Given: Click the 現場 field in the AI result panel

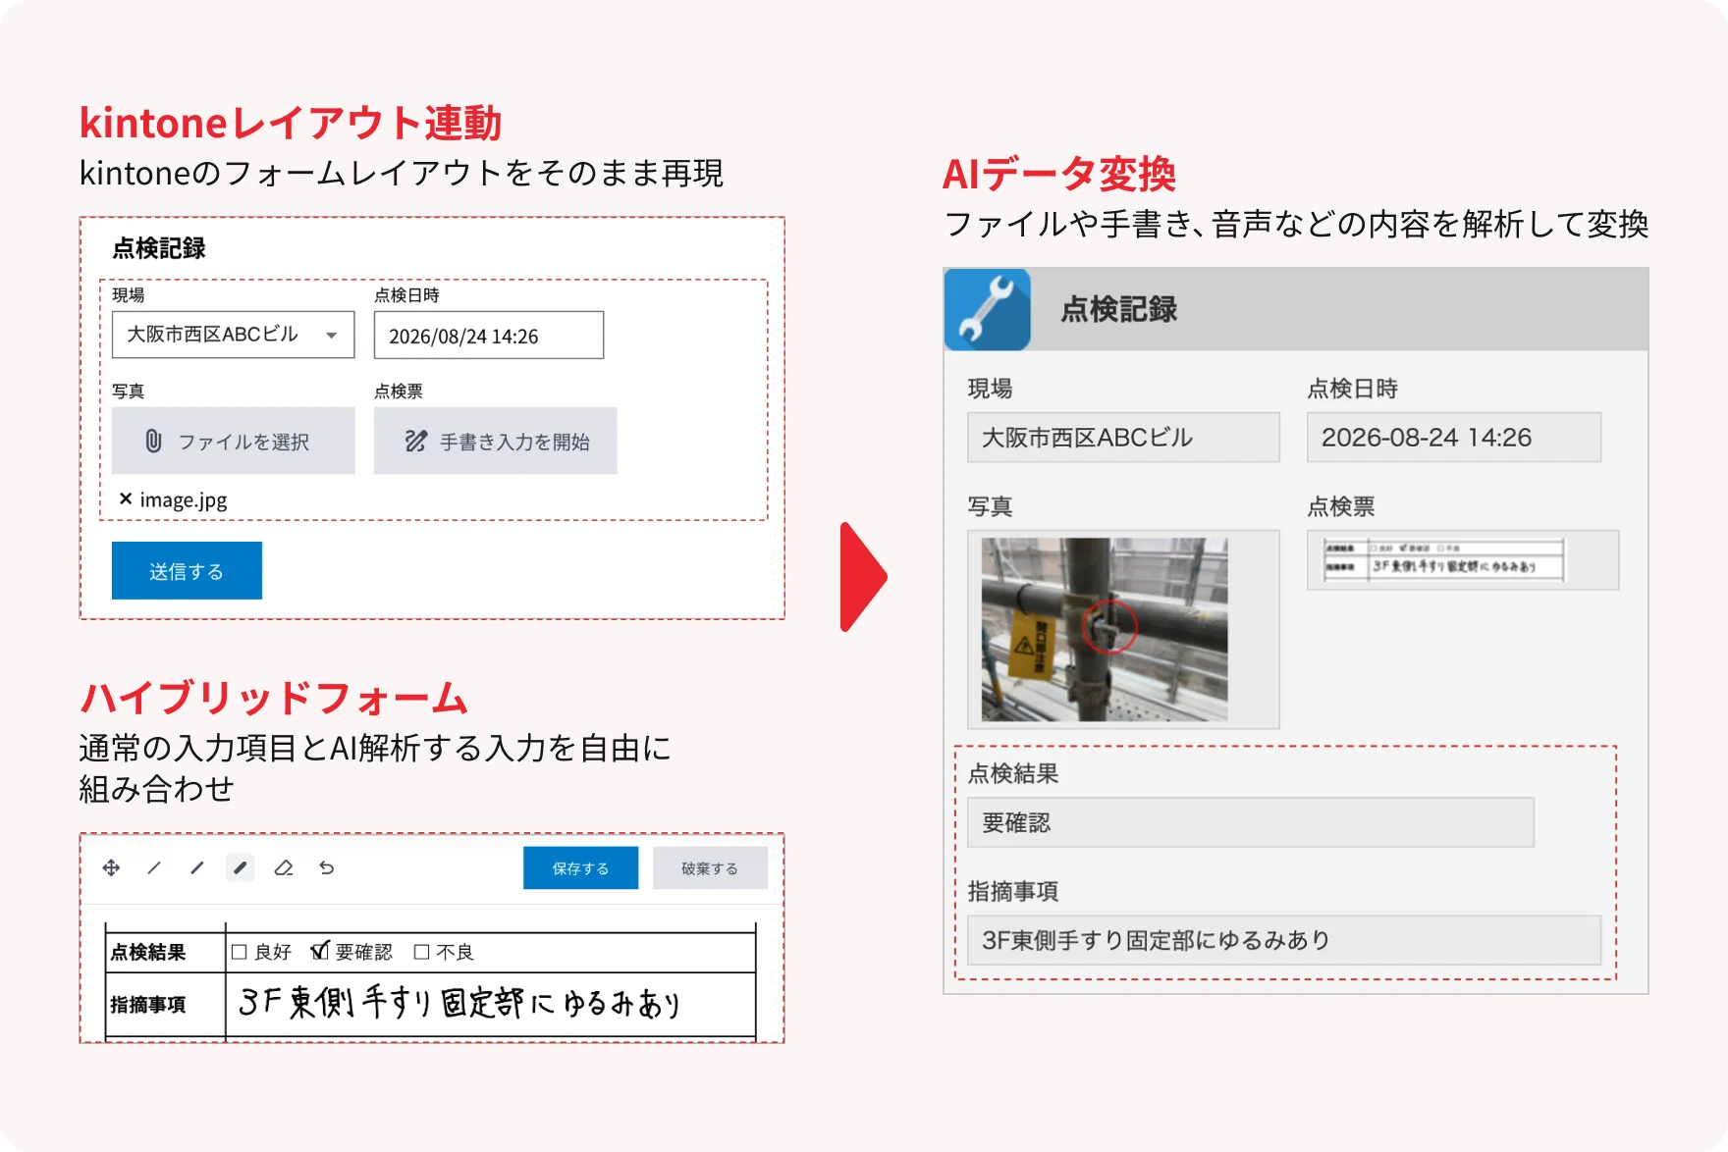Looking at the screenshot, I should click(1123, 438).
